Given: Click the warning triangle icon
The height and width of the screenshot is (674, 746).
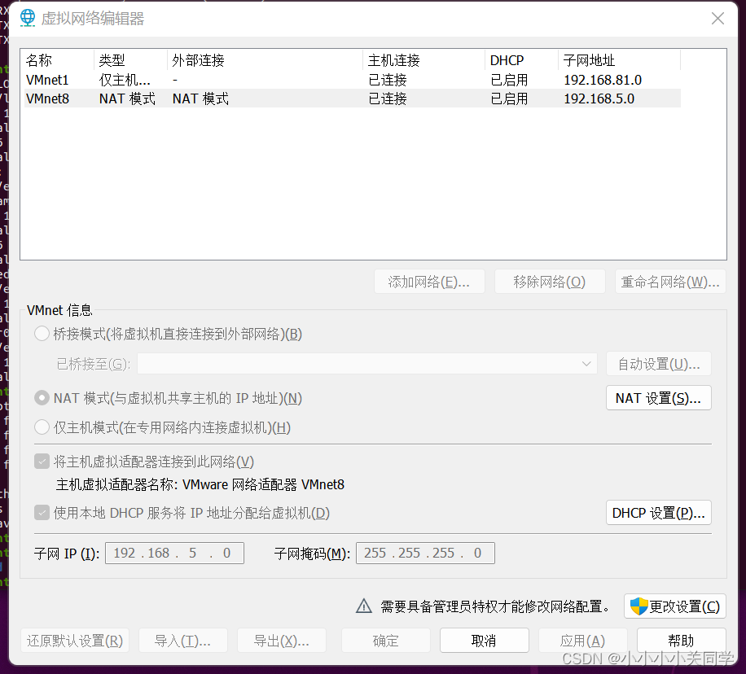Looking at the screenshot, I should 364,606.
